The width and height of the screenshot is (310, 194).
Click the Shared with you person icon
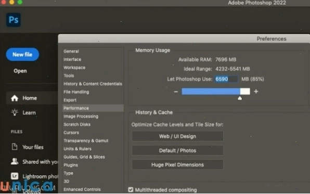point(15,161)
